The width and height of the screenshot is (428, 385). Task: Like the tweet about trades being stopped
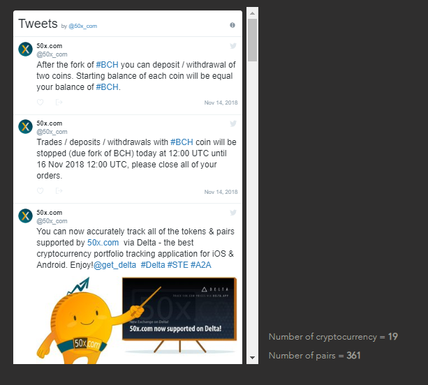40,190
